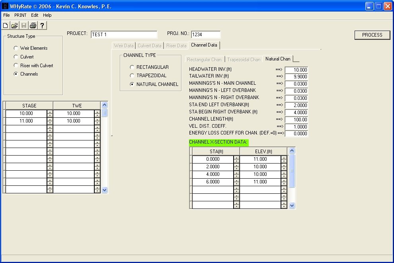Click the Open folder toolbar icon
394x263 pixels.
(15, 25)
